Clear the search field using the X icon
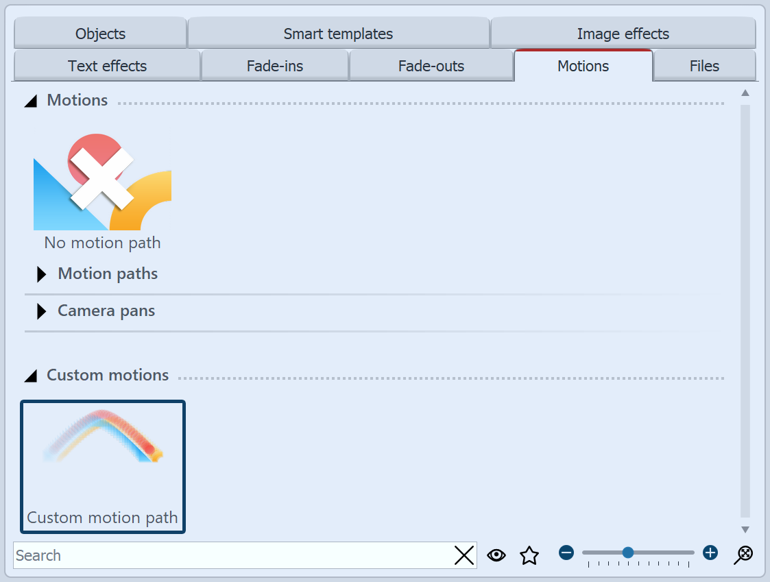 pyautogui.click(x=464, y=555)
